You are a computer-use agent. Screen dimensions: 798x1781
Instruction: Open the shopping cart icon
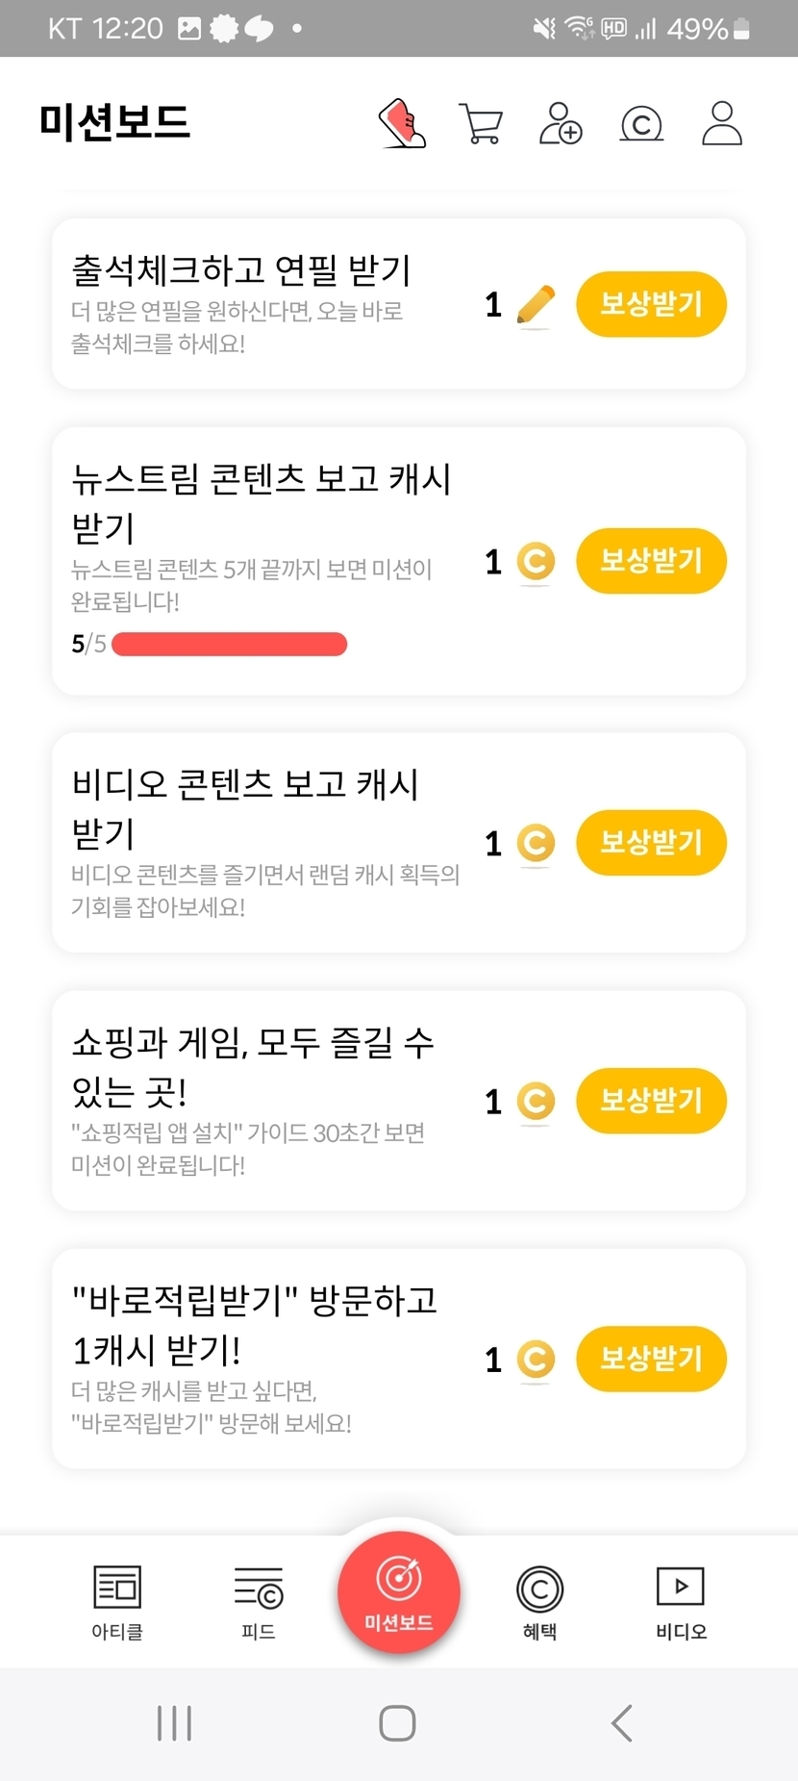481,124
